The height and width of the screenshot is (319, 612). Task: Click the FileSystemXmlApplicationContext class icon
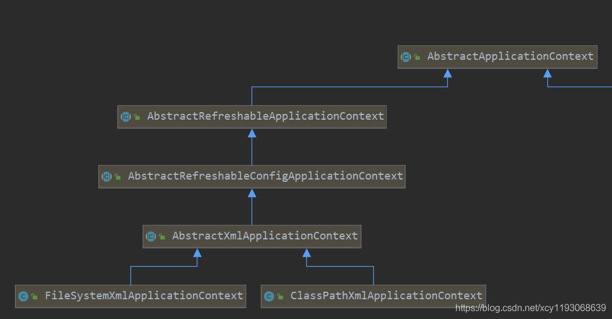(x=23, y=296)
